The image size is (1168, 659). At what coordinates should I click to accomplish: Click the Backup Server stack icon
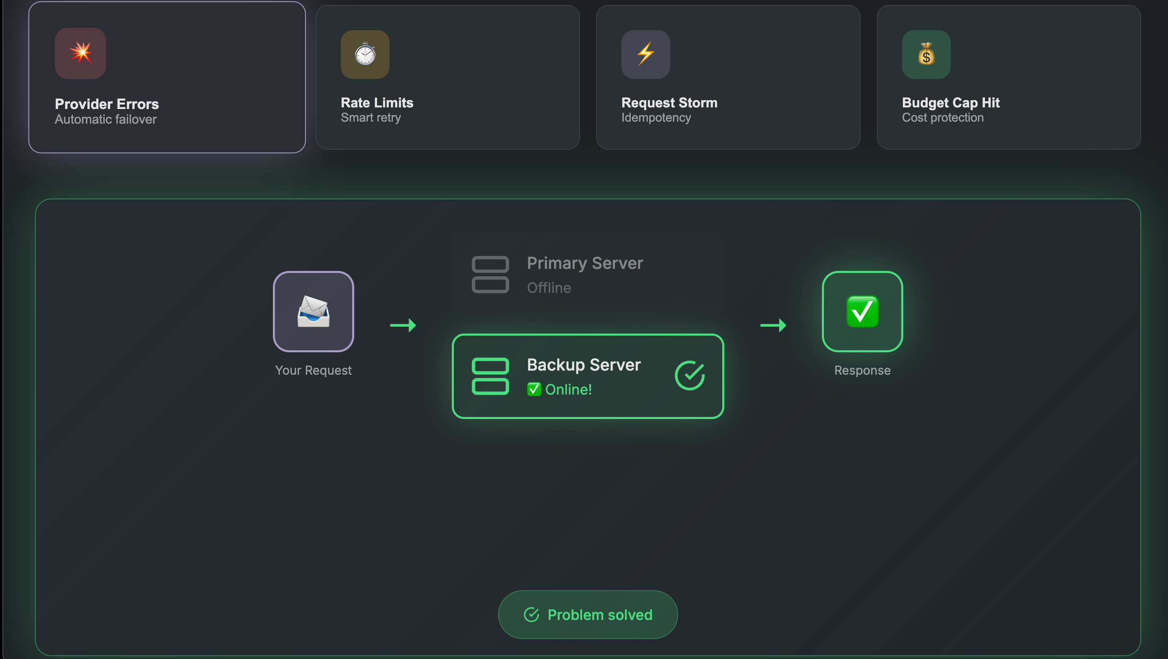490,376
